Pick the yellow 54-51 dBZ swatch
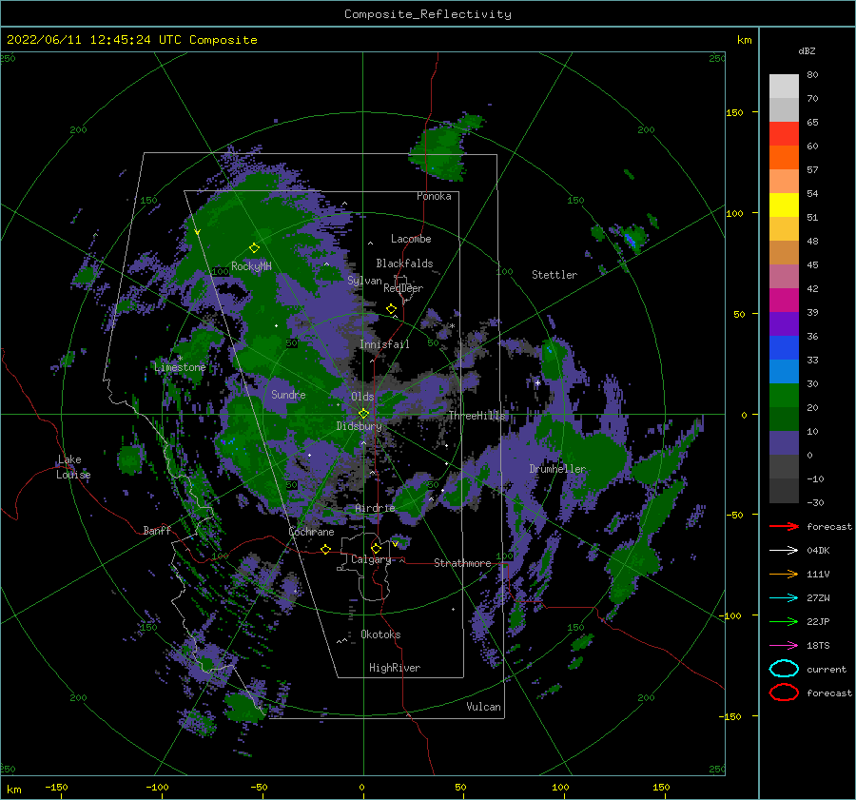Screen dimensions: 856x800 tap(784, 205)
